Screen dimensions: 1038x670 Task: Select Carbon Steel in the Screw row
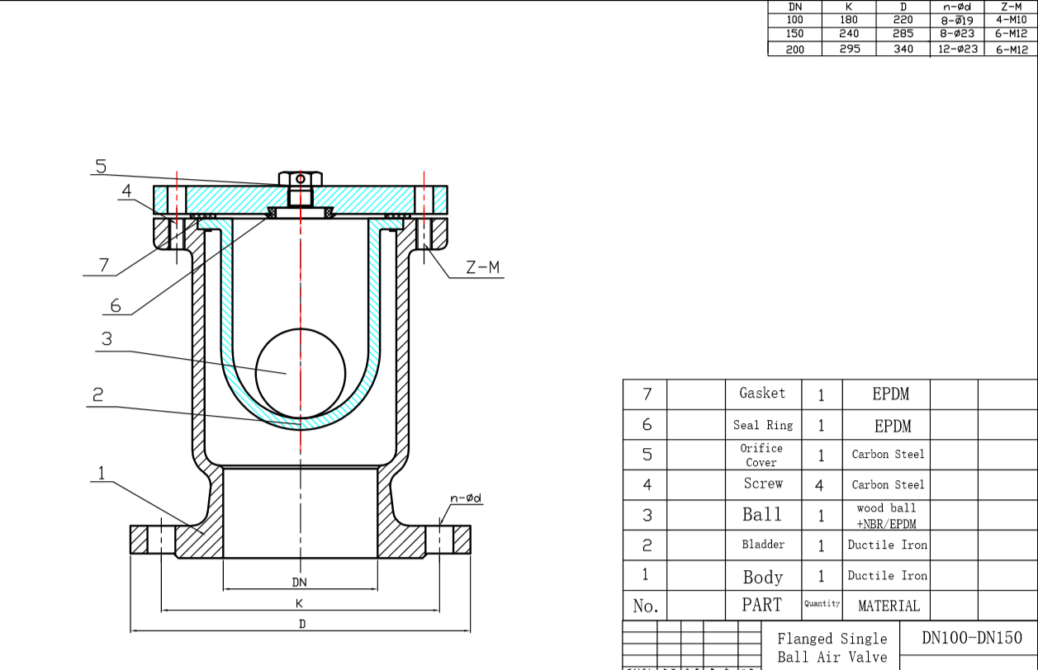click(889, 485)
